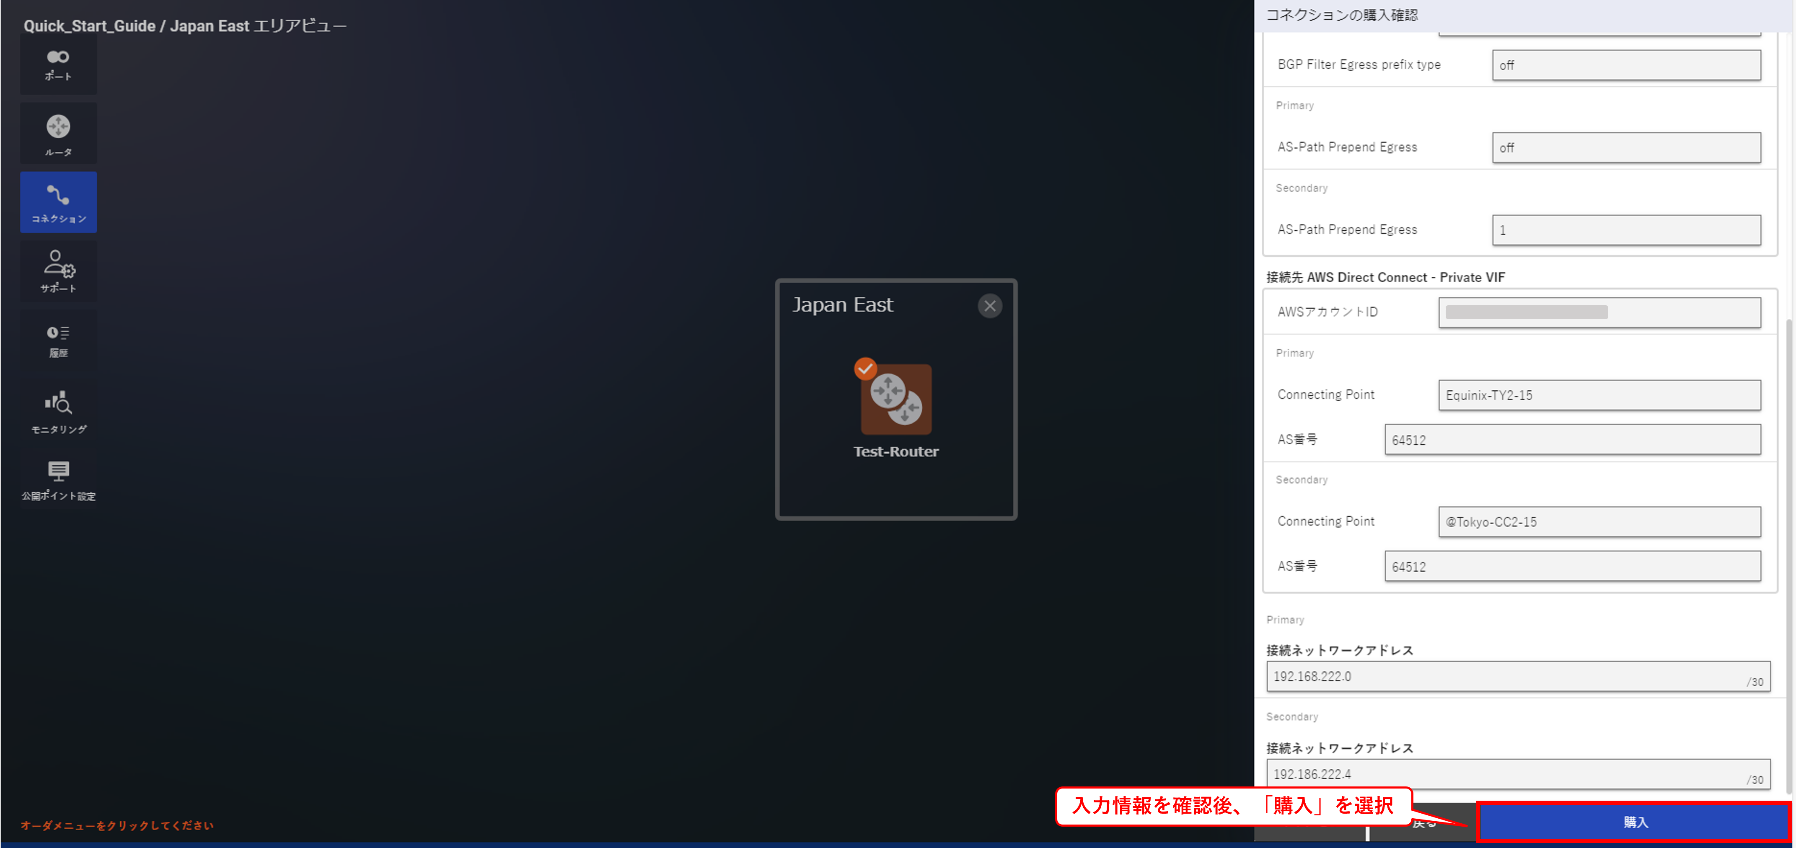The height and width of the screenshot is (848, 1796).
Task: Click the 購入 (Purchase) button
Action: click(x=1633, y=822)
